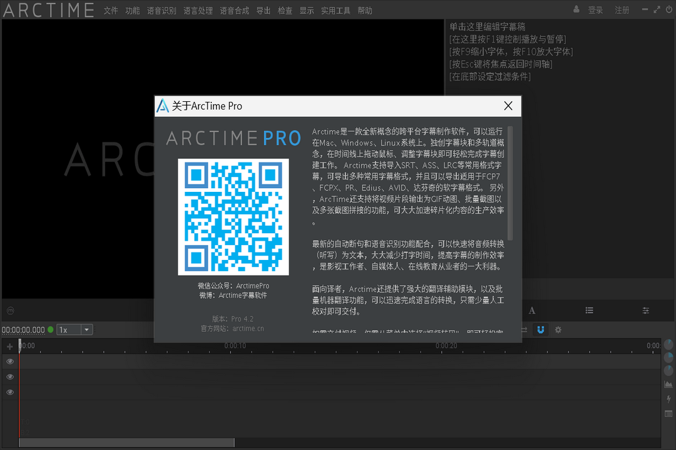676x450 pixels.
Task: Open the 实用工具 menu
Action: 335,10
